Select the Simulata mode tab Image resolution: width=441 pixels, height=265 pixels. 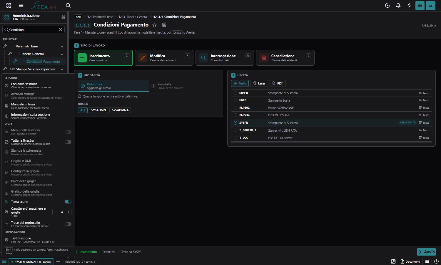[184, 86]
